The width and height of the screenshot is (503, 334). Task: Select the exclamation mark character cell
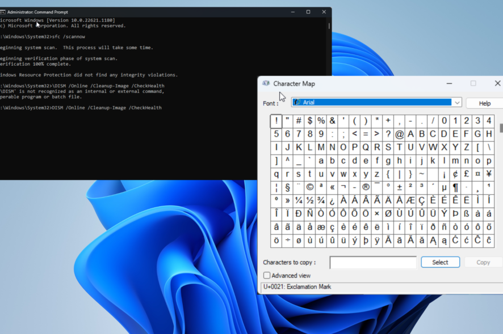click(276, 121)
